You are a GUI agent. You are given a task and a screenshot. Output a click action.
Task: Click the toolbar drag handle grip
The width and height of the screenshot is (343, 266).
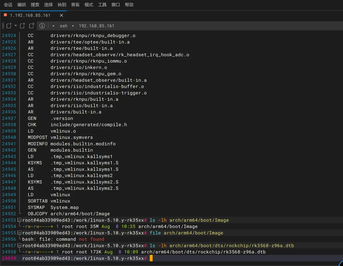point(3,26)
